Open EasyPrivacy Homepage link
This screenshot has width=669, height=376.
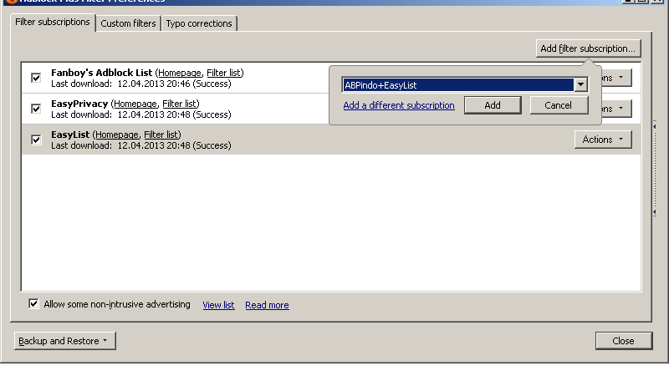tap(135, 104)
